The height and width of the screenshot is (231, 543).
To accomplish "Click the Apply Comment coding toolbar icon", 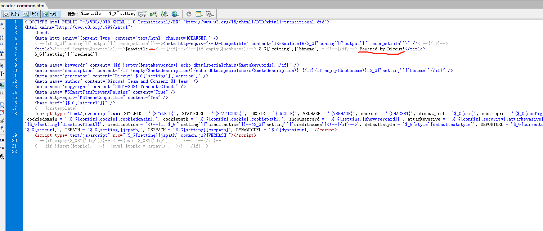I will (x=2, y=105).
